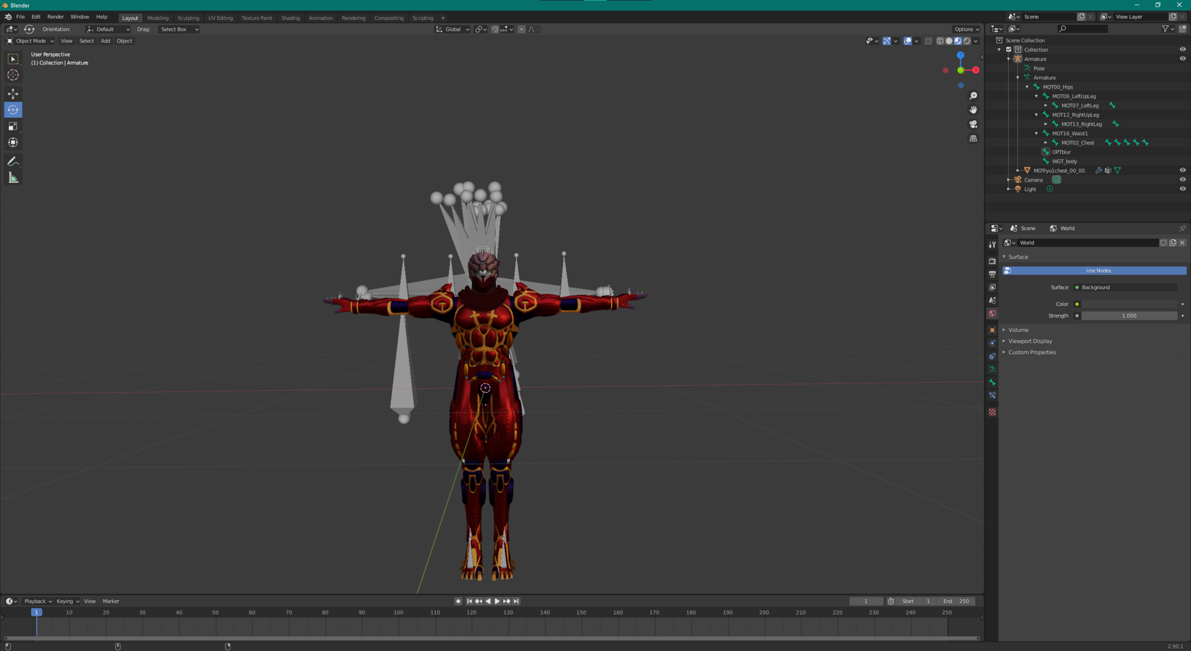Click the End frame field
The image size is (1191, 651).
click(x=956, y=601)
